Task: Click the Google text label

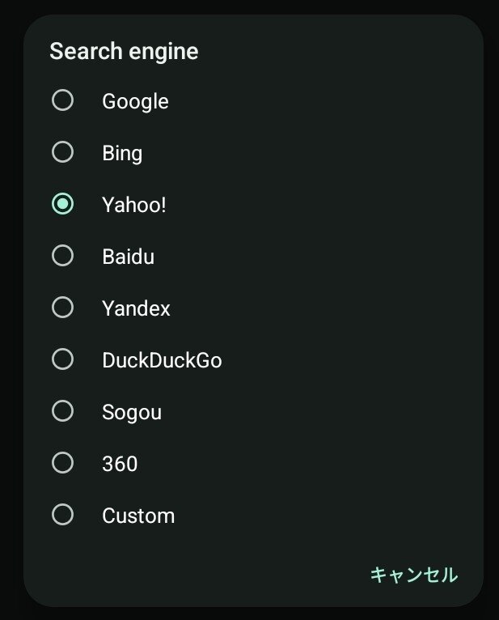Action: click(135, 101)
